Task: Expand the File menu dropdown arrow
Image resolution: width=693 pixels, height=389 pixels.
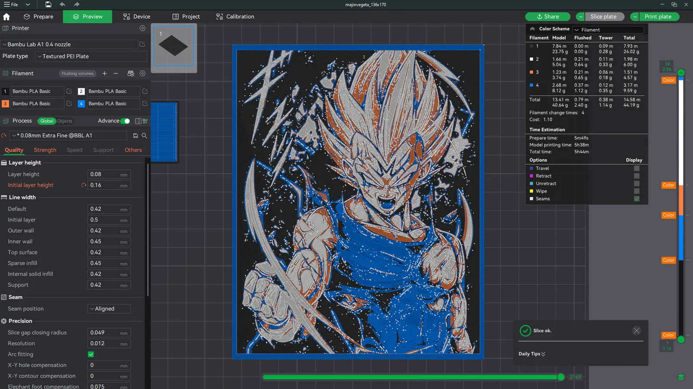Action: tap(28, 4)
